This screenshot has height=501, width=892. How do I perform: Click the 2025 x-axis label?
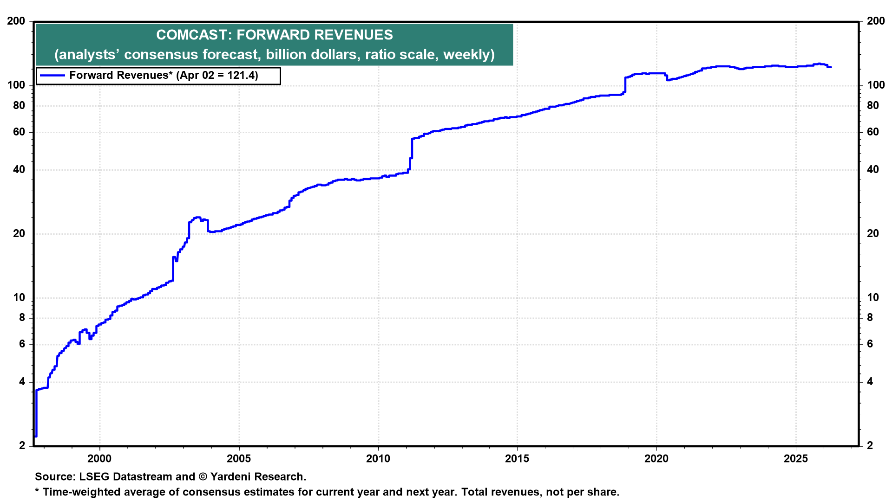tap(796, 459)
